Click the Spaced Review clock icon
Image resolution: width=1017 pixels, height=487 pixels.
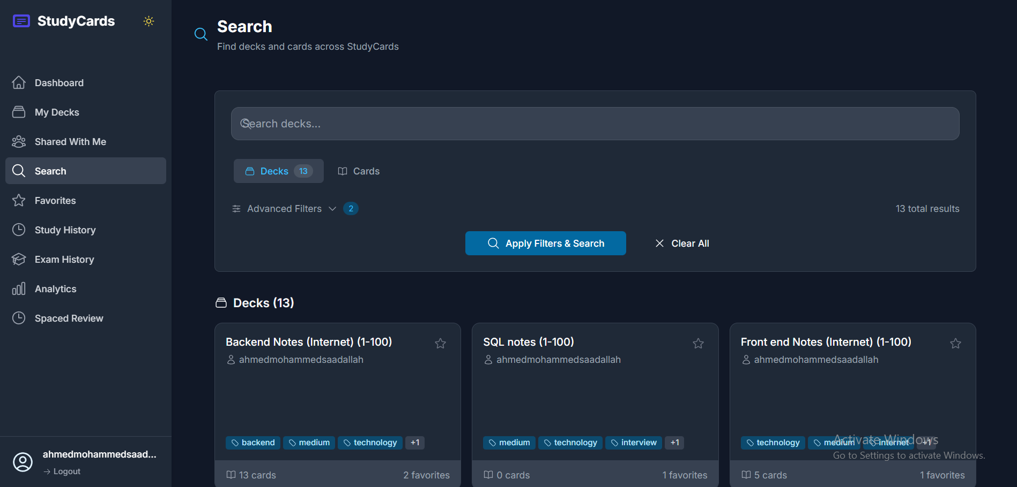tap(19, 318)
